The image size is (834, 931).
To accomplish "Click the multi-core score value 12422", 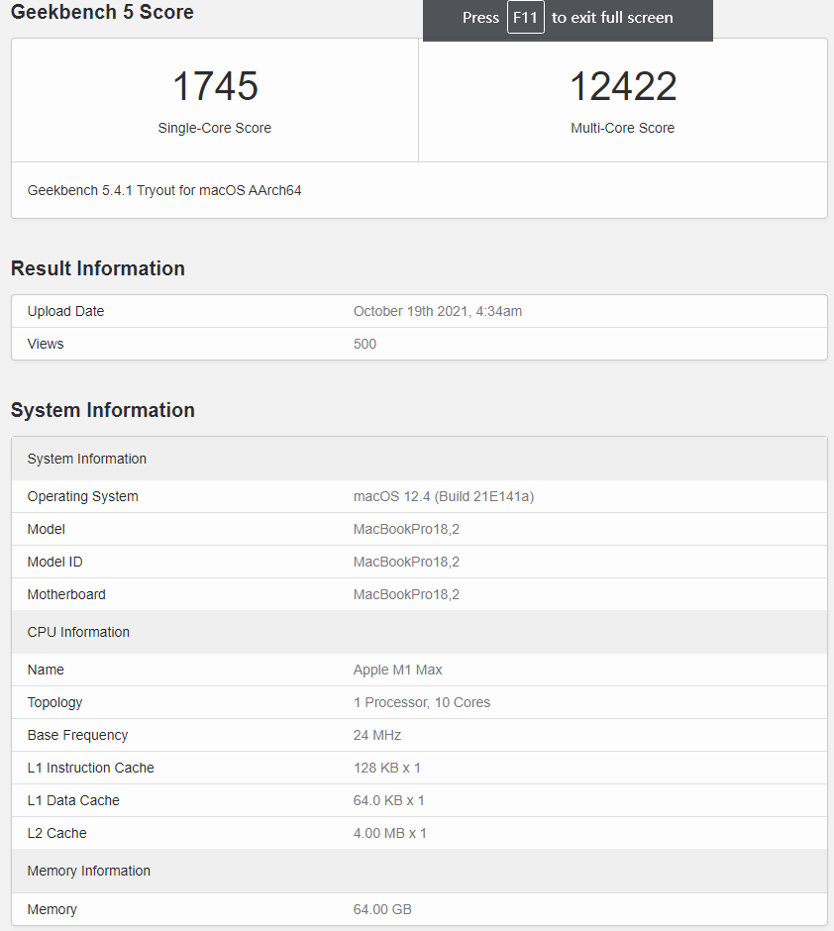I will pos(622,86).
